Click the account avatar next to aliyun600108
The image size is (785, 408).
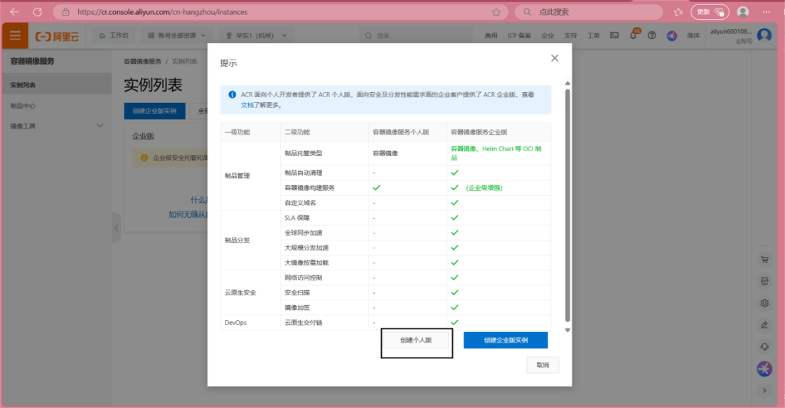[764, 35]
